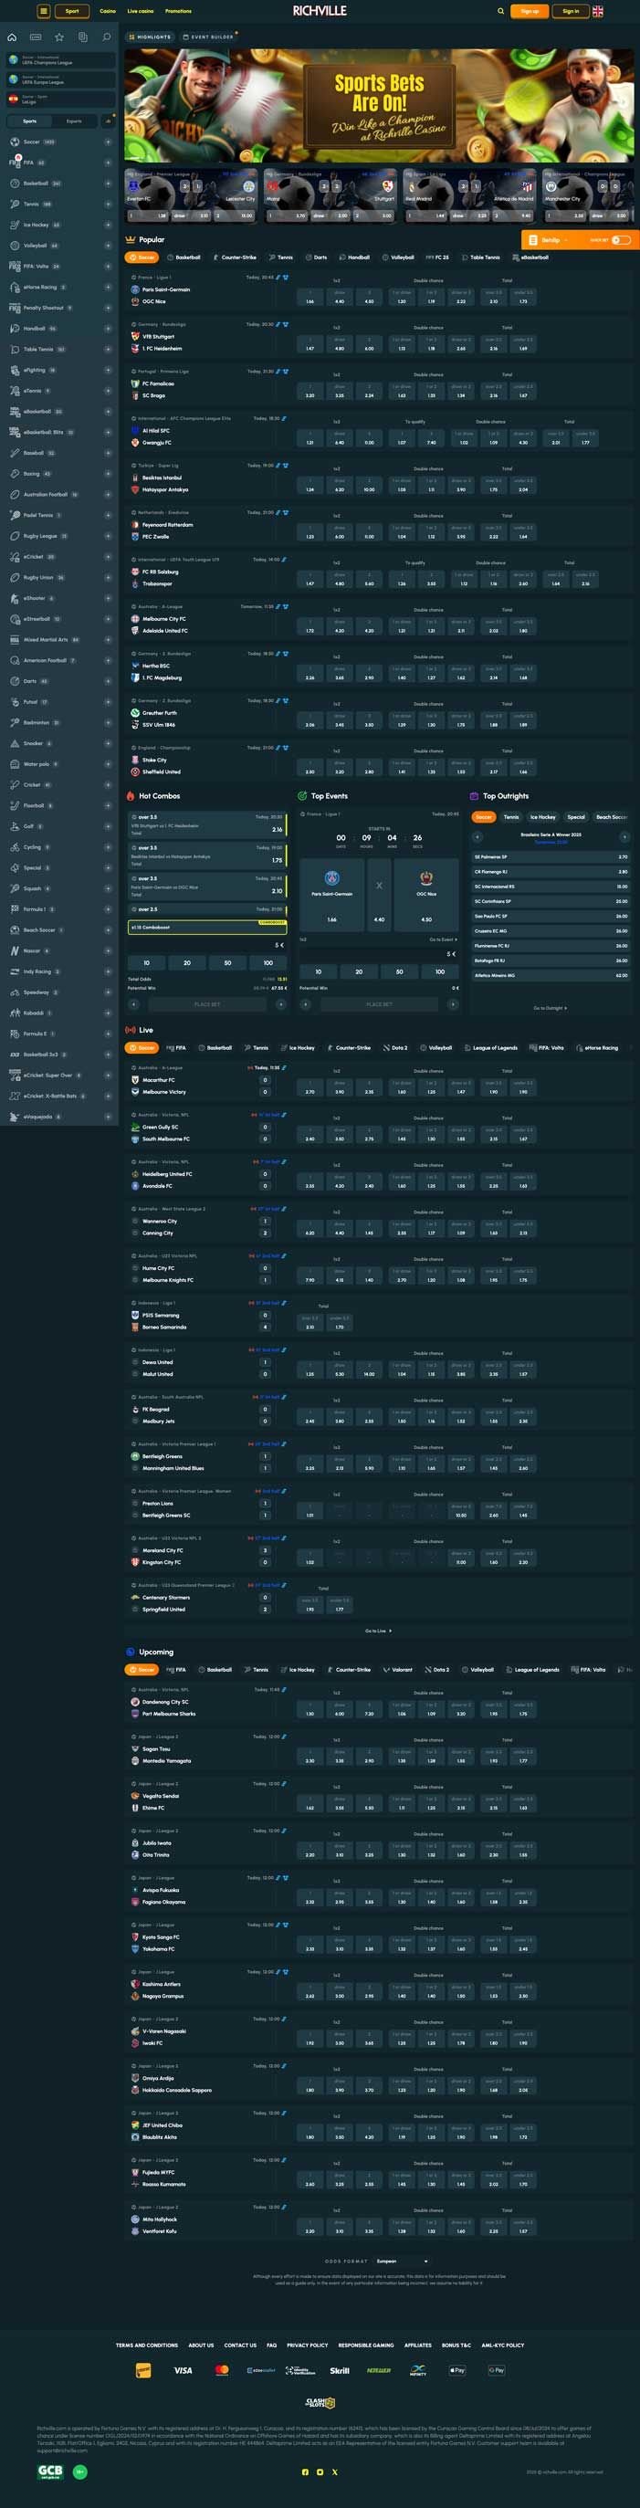Select the 50 stake in Hot Combos
The width and height of the screenshot is (640, 2508).
tap(228, 963)
